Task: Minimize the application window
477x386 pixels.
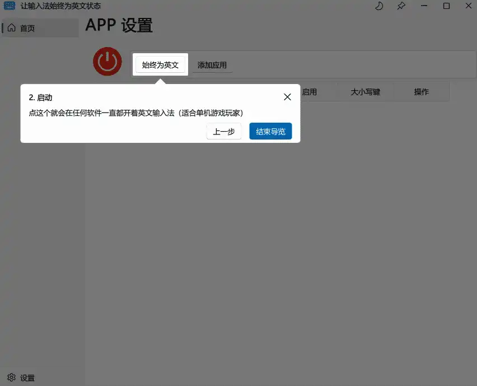Action: 424,6
